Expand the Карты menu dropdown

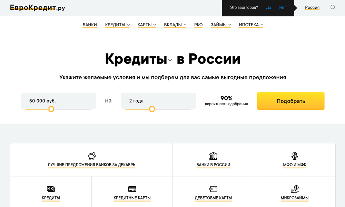[x=147, y=25]
